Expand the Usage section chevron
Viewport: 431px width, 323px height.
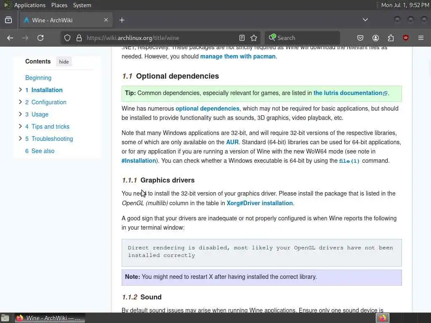pos(20,114)
